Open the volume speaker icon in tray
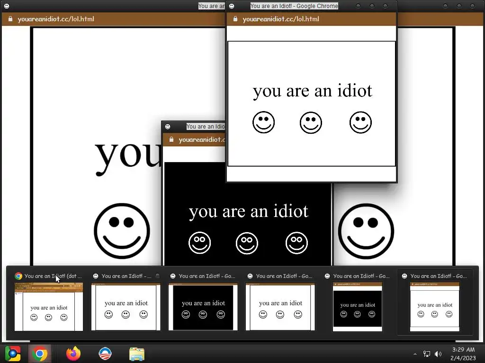Viewport: 485px width, 363px height. click(438, 354)
